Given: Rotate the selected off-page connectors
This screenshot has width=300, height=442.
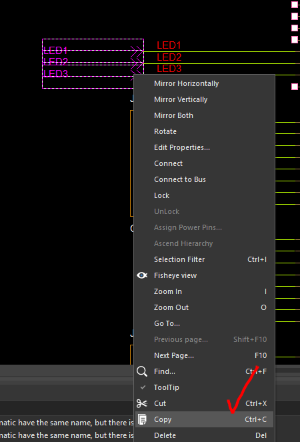Looking at the screenshot, I should (x=204, y=131).
